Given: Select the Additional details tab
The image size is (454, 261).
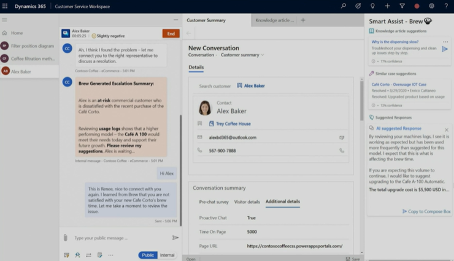Looking at the screenshot, I should 283,202.
